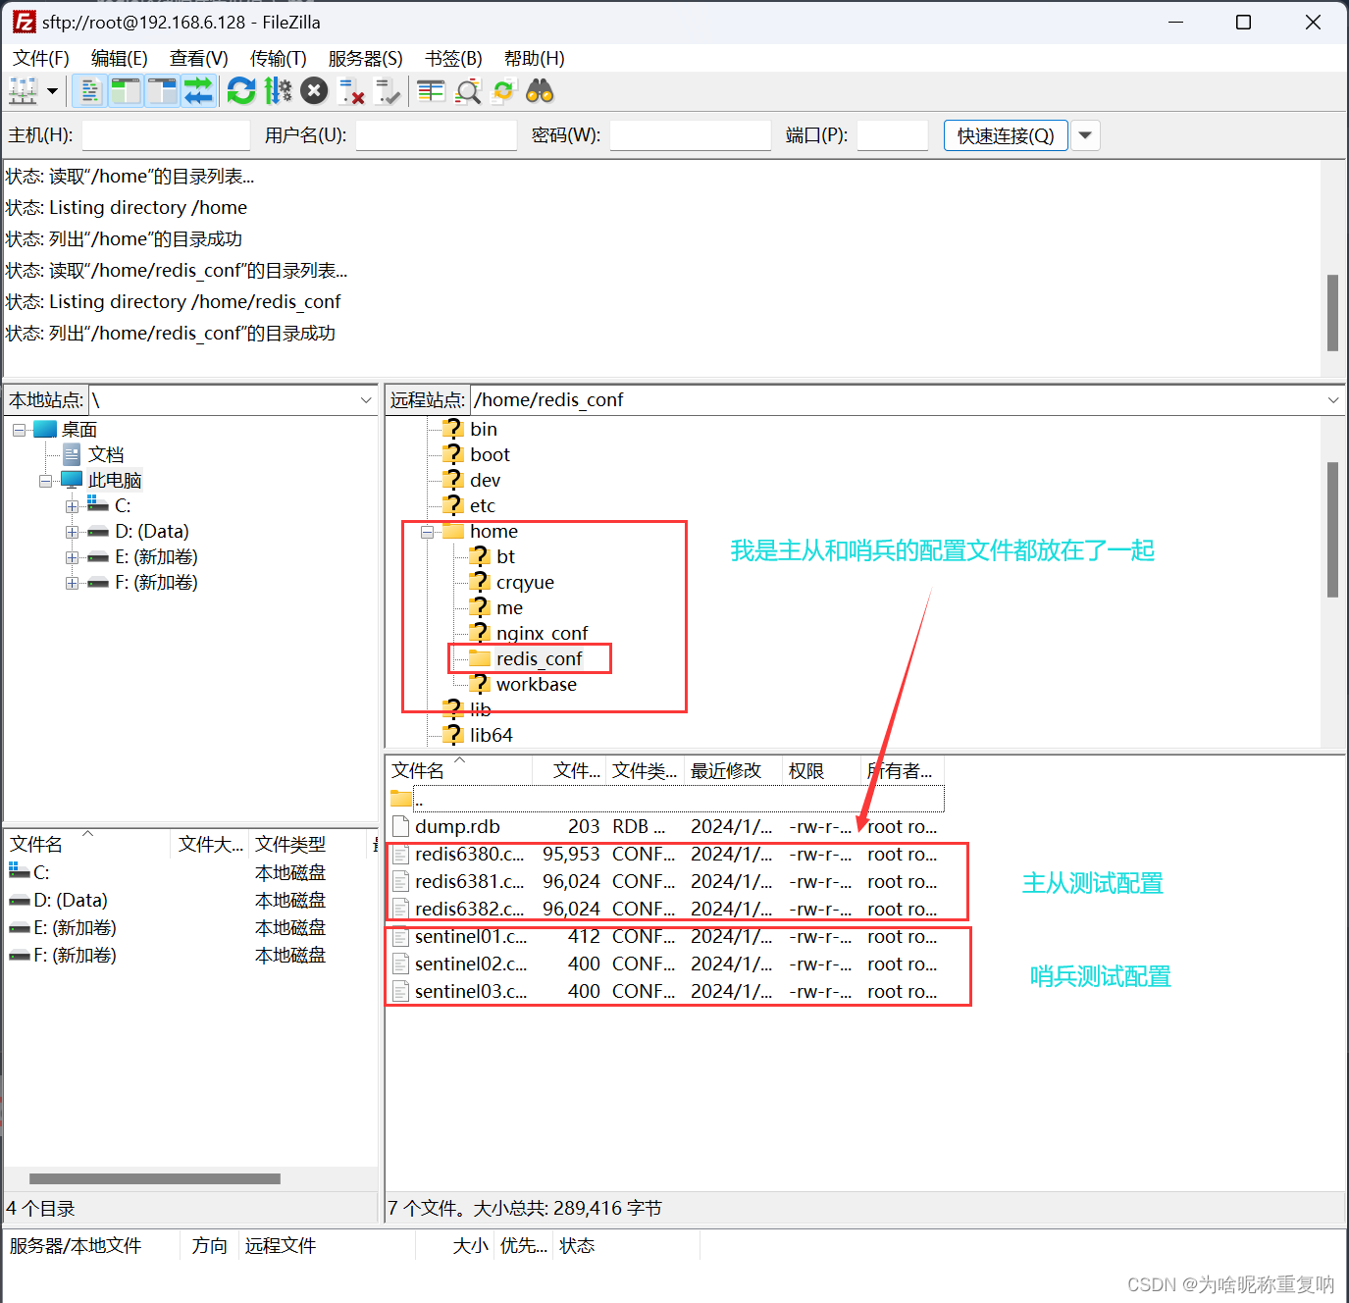This screenshot has height=1303, width=1349.
Task: Toggle the message log display
Action: pyautogui.click(x=89, y=91)
